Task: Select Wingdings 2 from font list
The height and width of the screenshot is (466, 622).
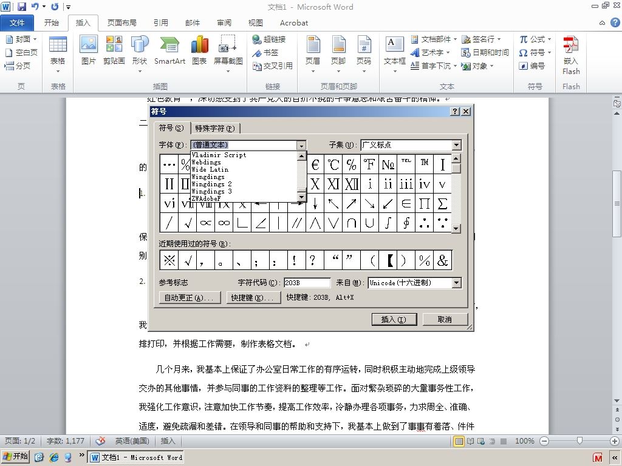Action: 212,184
